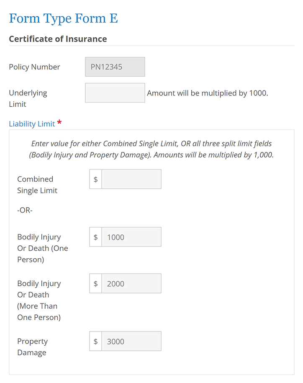Click the Certificate of Insurance section header
Screen dimensions: 303x383
pyautogui.click(x=58, y=39)
